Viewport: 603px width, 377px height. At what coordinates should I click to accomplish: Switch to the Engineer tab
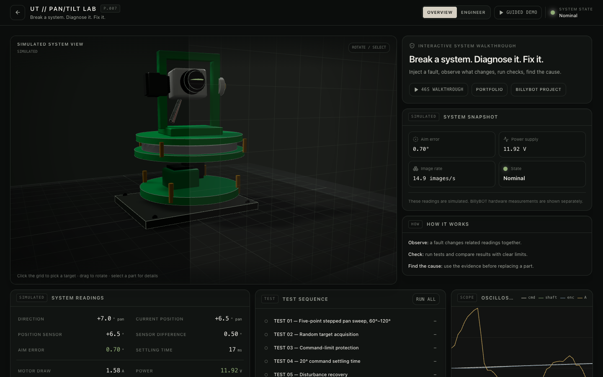(x=473, y=13)
